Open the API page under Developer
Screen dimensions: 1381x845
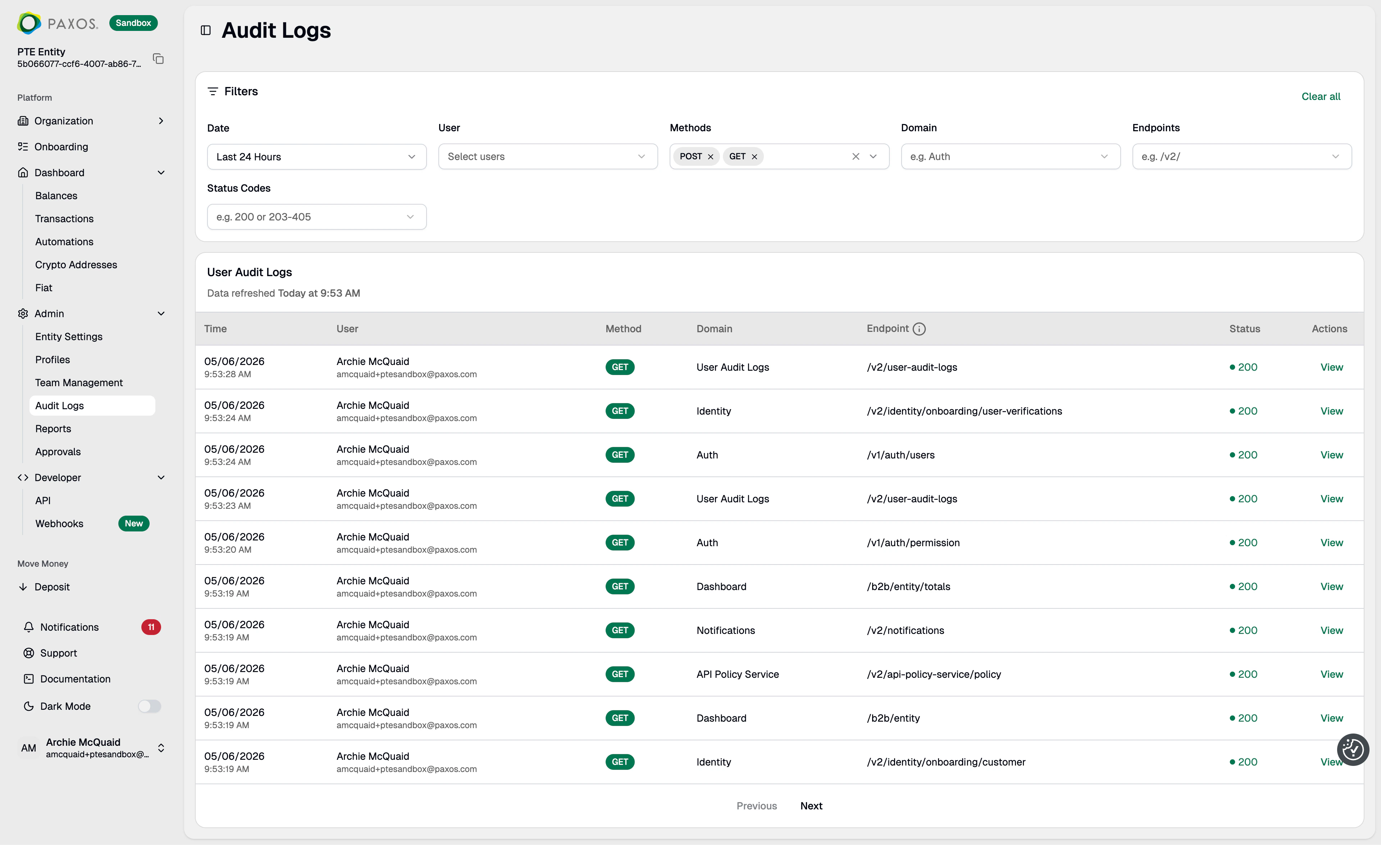(x=43, y=501)
